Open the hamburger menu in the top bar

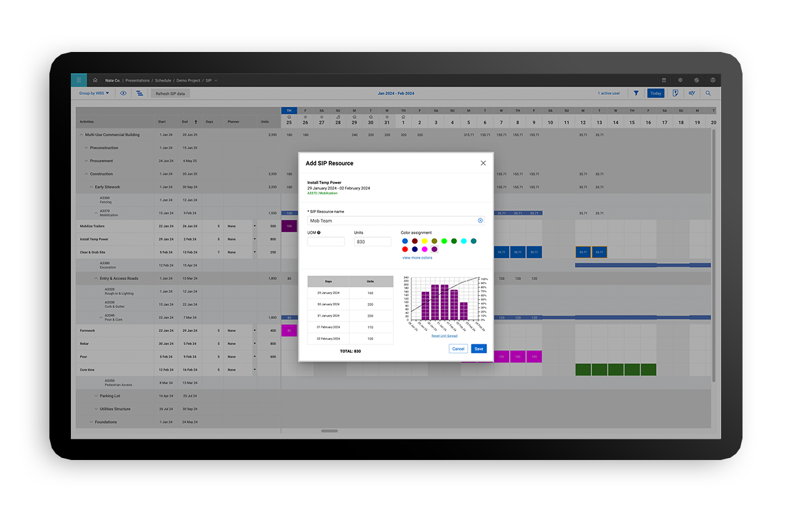pyautogui.click(x=79, y=80)
